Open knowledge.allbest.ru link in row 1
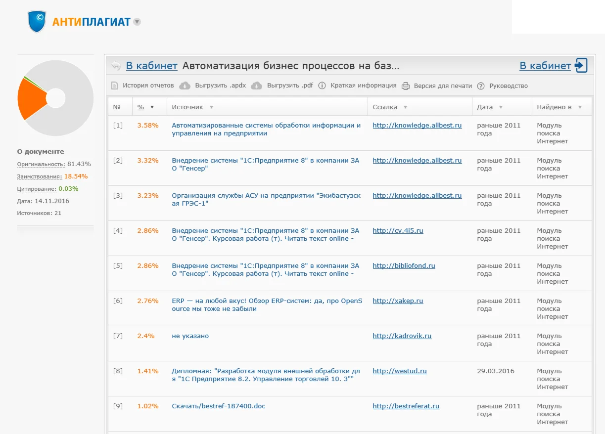 [417, 125]
